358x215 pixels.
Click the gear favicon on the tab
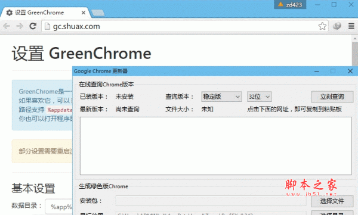9,13
